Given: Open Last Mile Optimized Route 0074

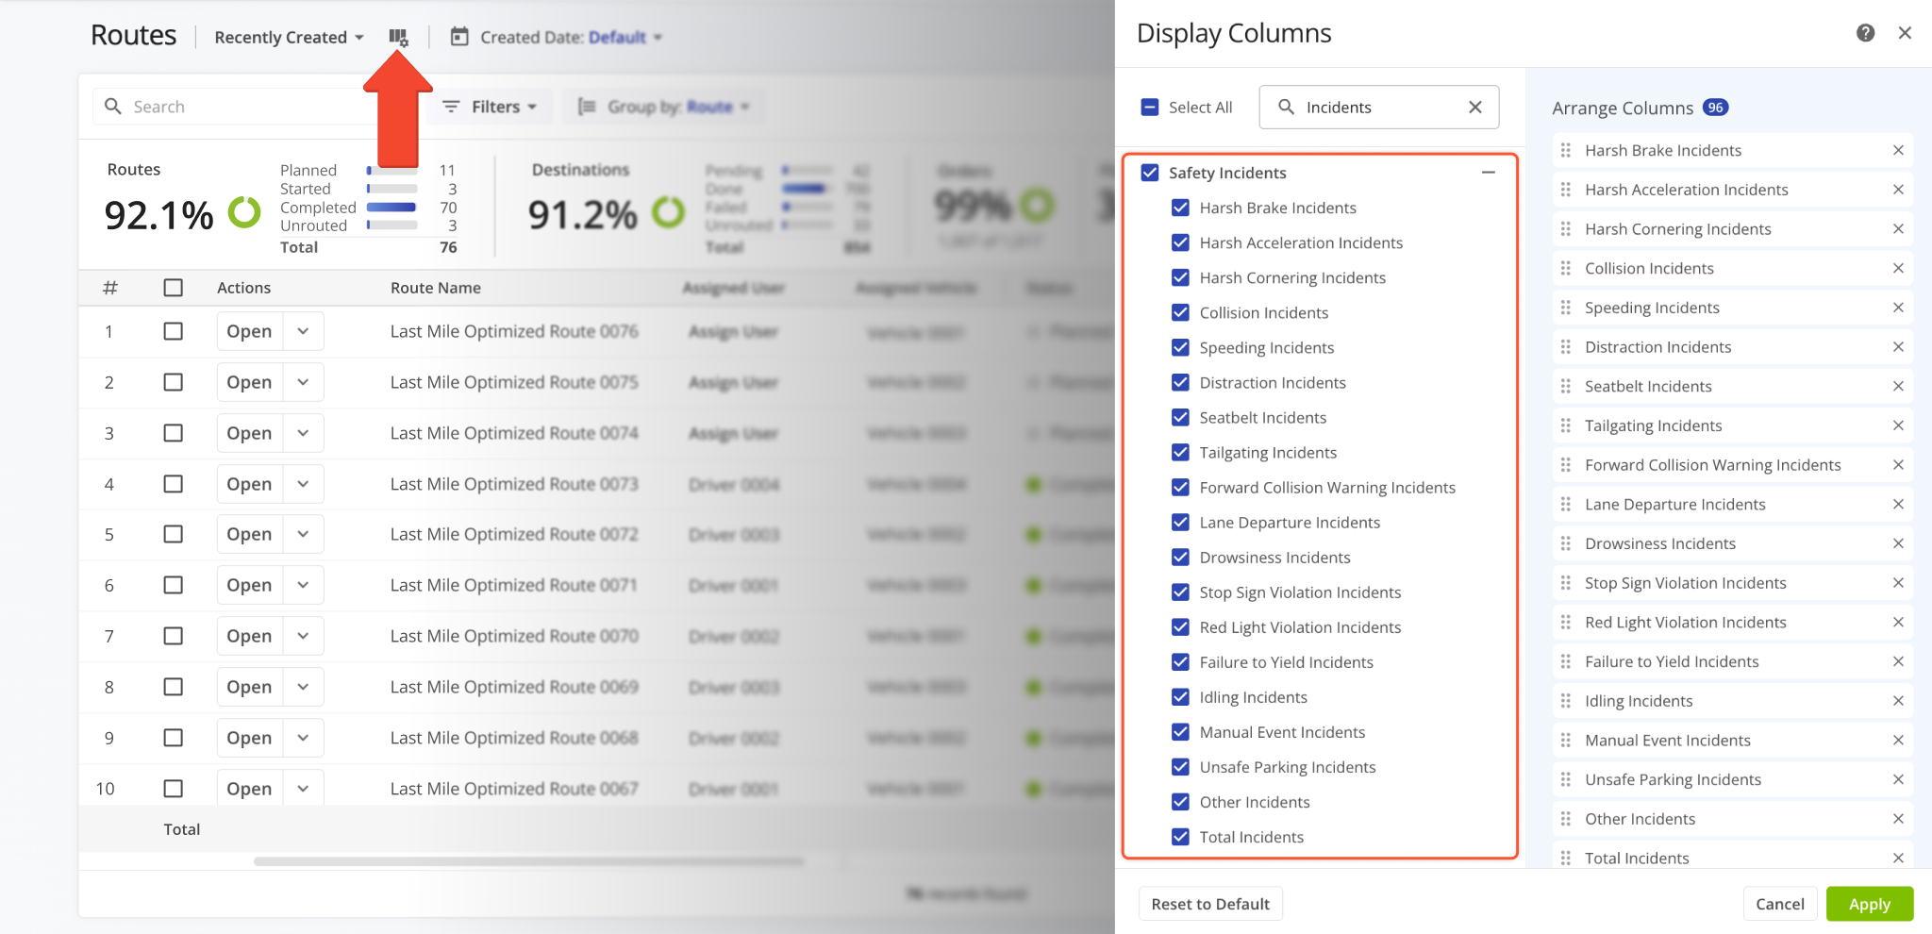Looking at the screenshot, I should [249, 433].
